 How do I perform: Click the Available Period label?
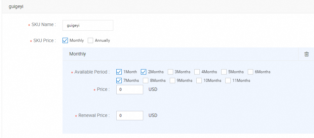[x=92, y=72]
